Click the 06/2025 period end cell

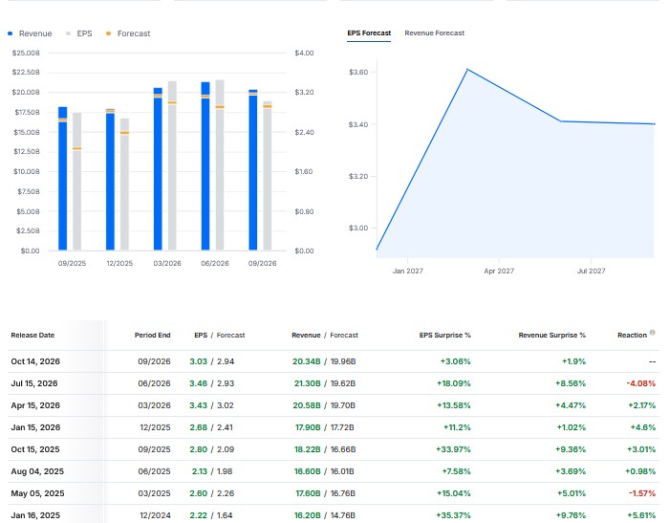coord(154,471)
